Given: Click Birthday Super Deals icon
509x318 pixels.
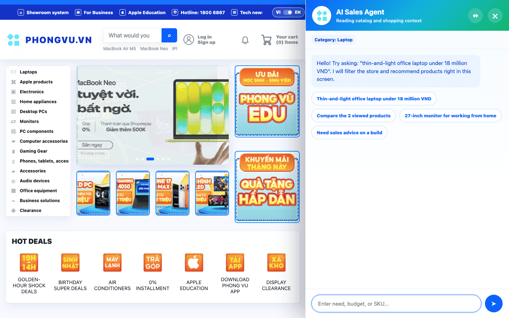Looking at the screenshot, I should (x=70, y=263).
